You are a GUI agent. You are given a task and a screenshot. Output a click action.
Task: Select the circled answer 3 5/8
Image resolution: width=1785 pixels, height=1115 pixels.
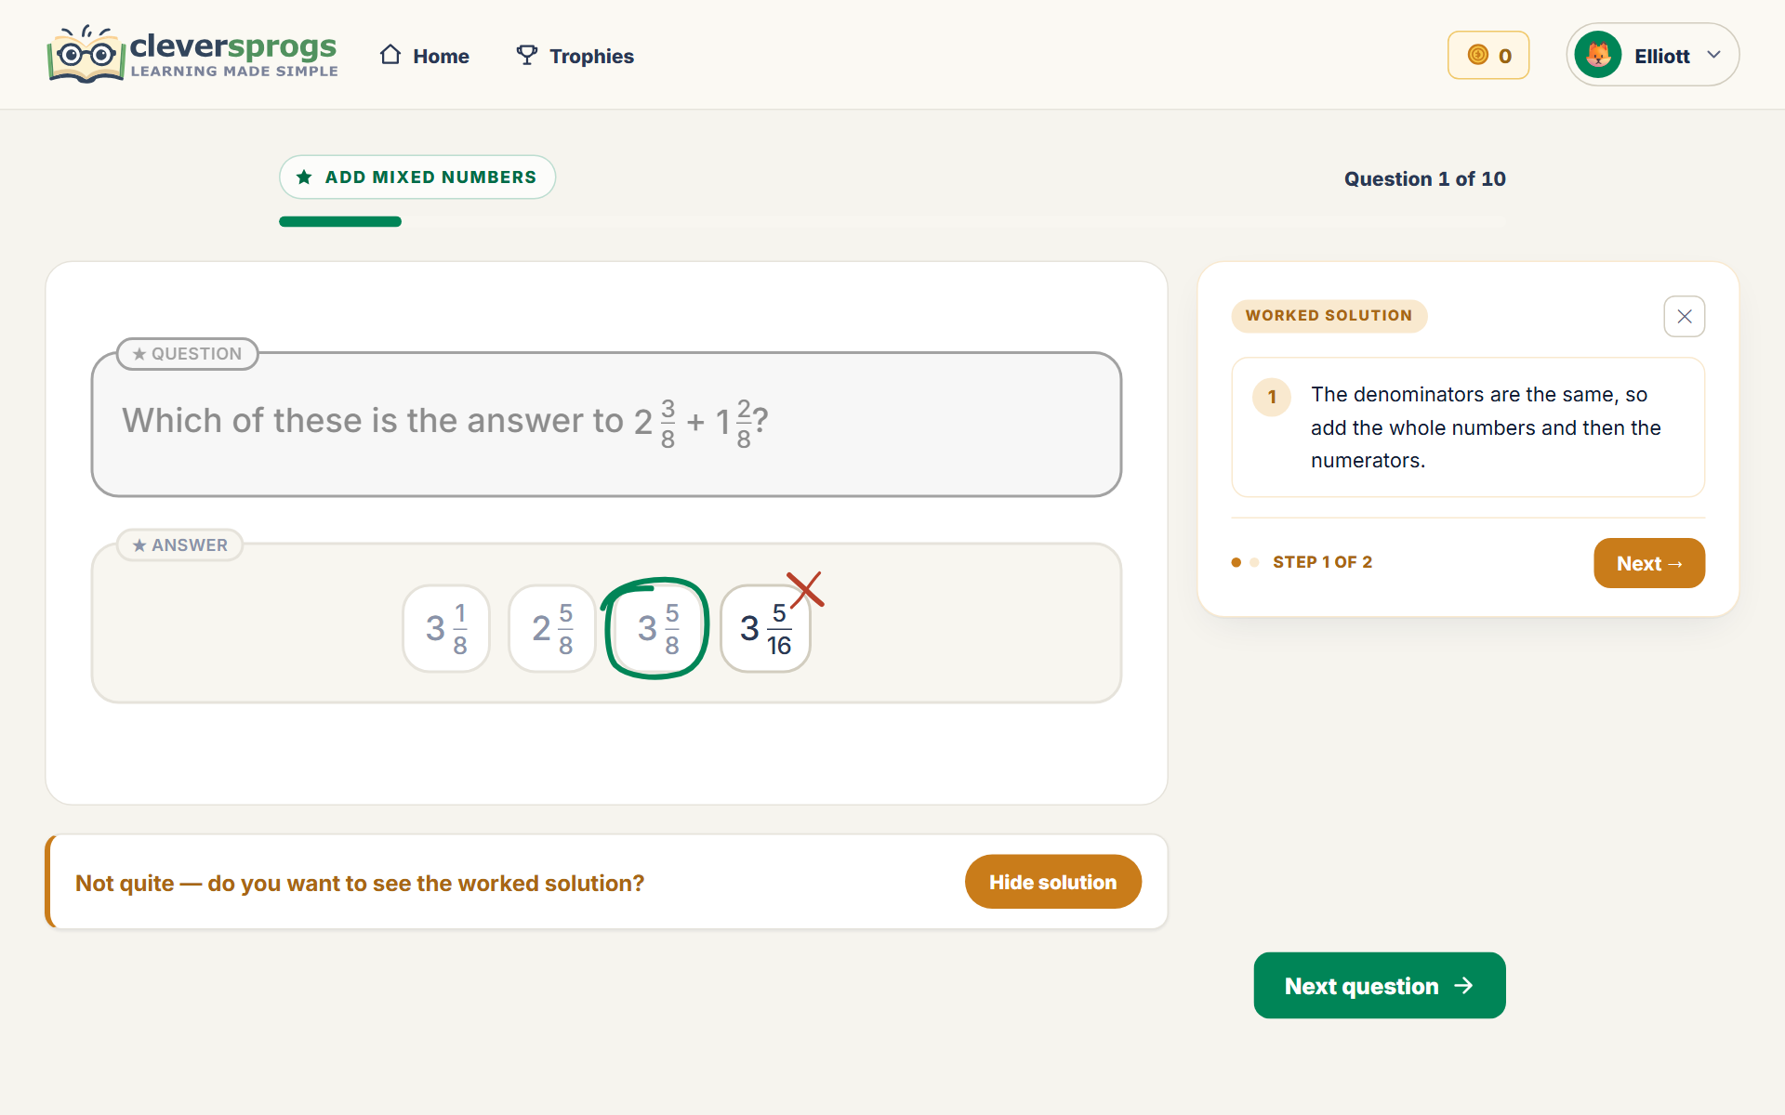(658, 629)
